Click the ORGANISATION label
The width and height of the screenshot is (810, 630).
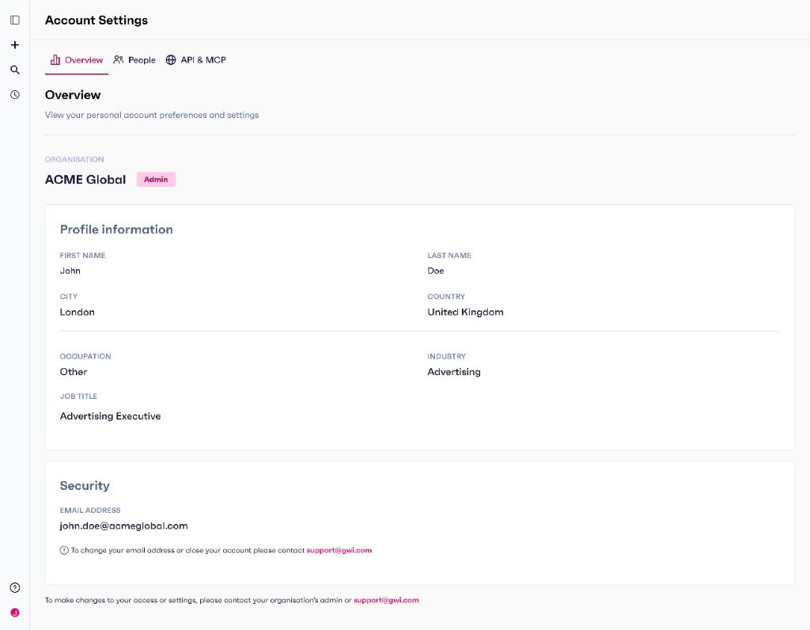pyautogui.click(x=74, y=159)
